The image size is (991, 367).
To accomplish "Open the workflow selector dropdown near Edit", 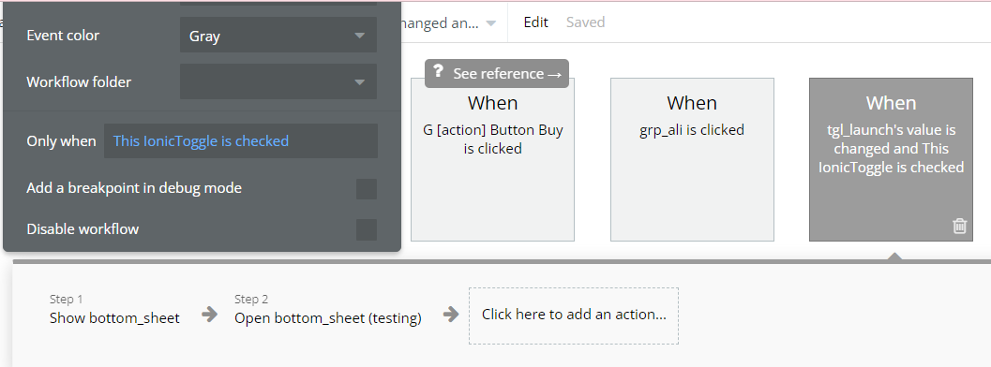I will pyautogui.click(x=449, y=23).
